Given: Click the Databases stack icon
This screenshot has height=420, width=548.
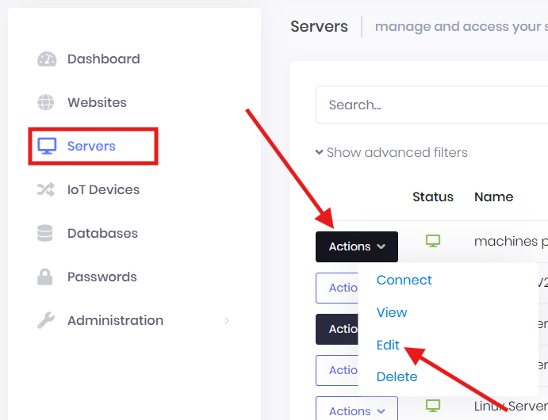Looking at the screenshot, I should 47,234.
